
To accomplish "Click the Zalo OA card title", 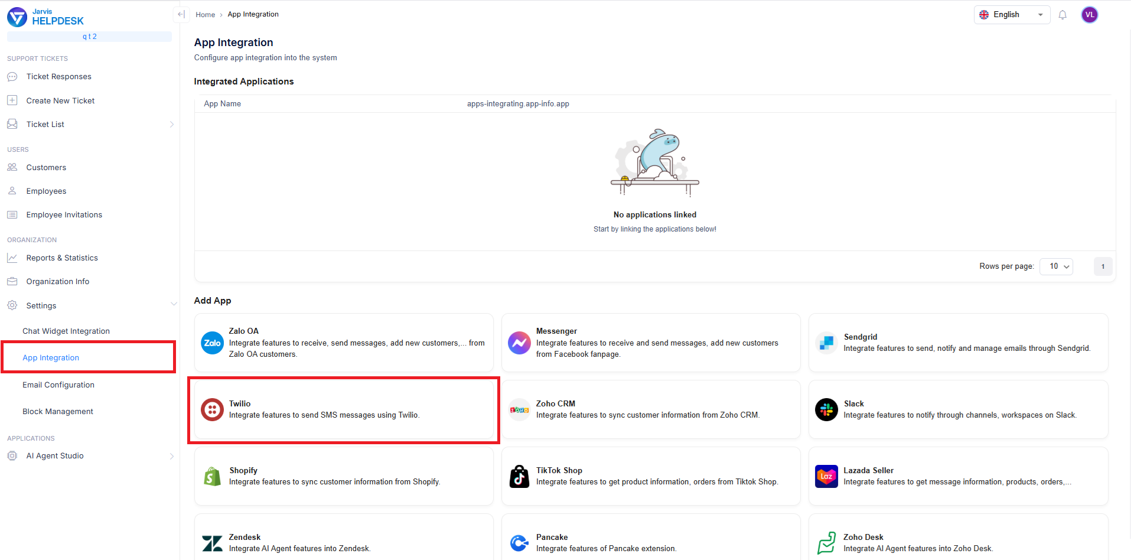I will point(244,331).
